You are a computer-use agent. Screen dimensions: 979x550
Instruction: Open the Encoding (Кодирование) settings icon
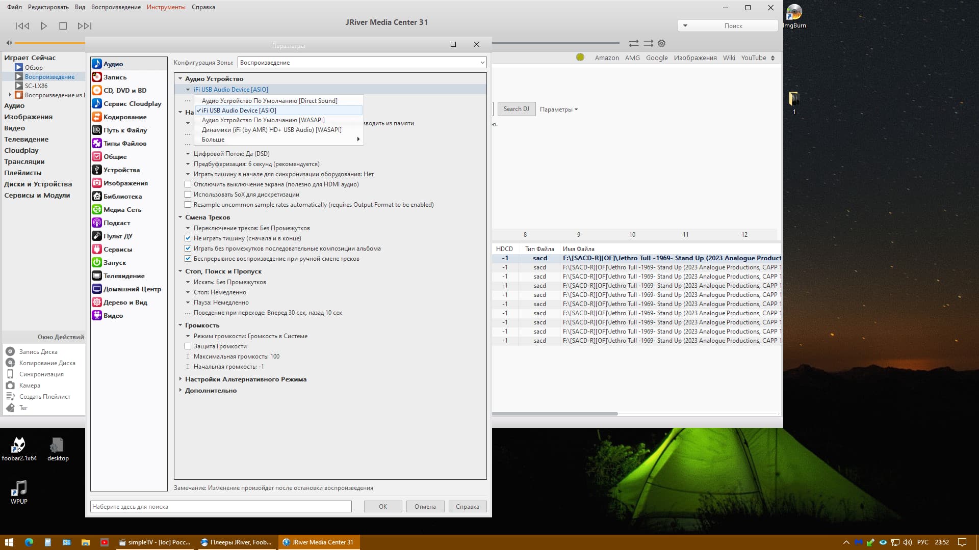(x=97, y=117)
